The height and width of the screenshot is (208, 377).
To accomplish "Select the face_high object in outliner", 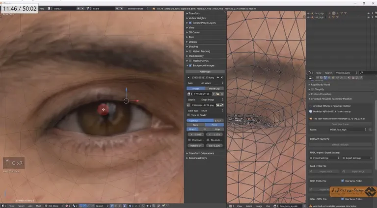I will pyautogui.click(x=319, y=13).
